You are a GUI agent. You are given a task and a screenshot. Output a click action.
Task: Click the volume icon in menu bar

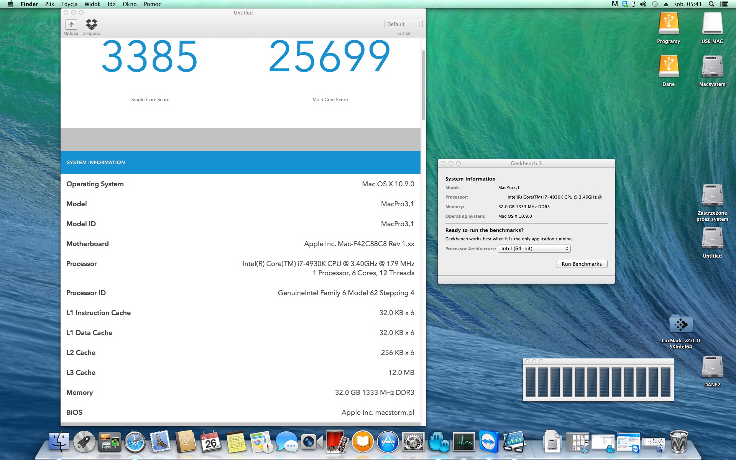click(643, 4)
